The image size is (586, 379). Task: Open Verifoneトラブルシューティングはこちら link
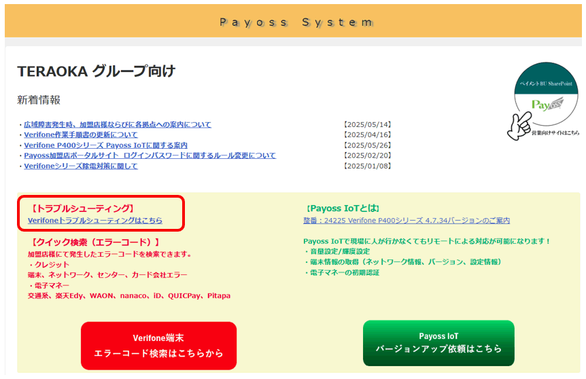point(95,220)
